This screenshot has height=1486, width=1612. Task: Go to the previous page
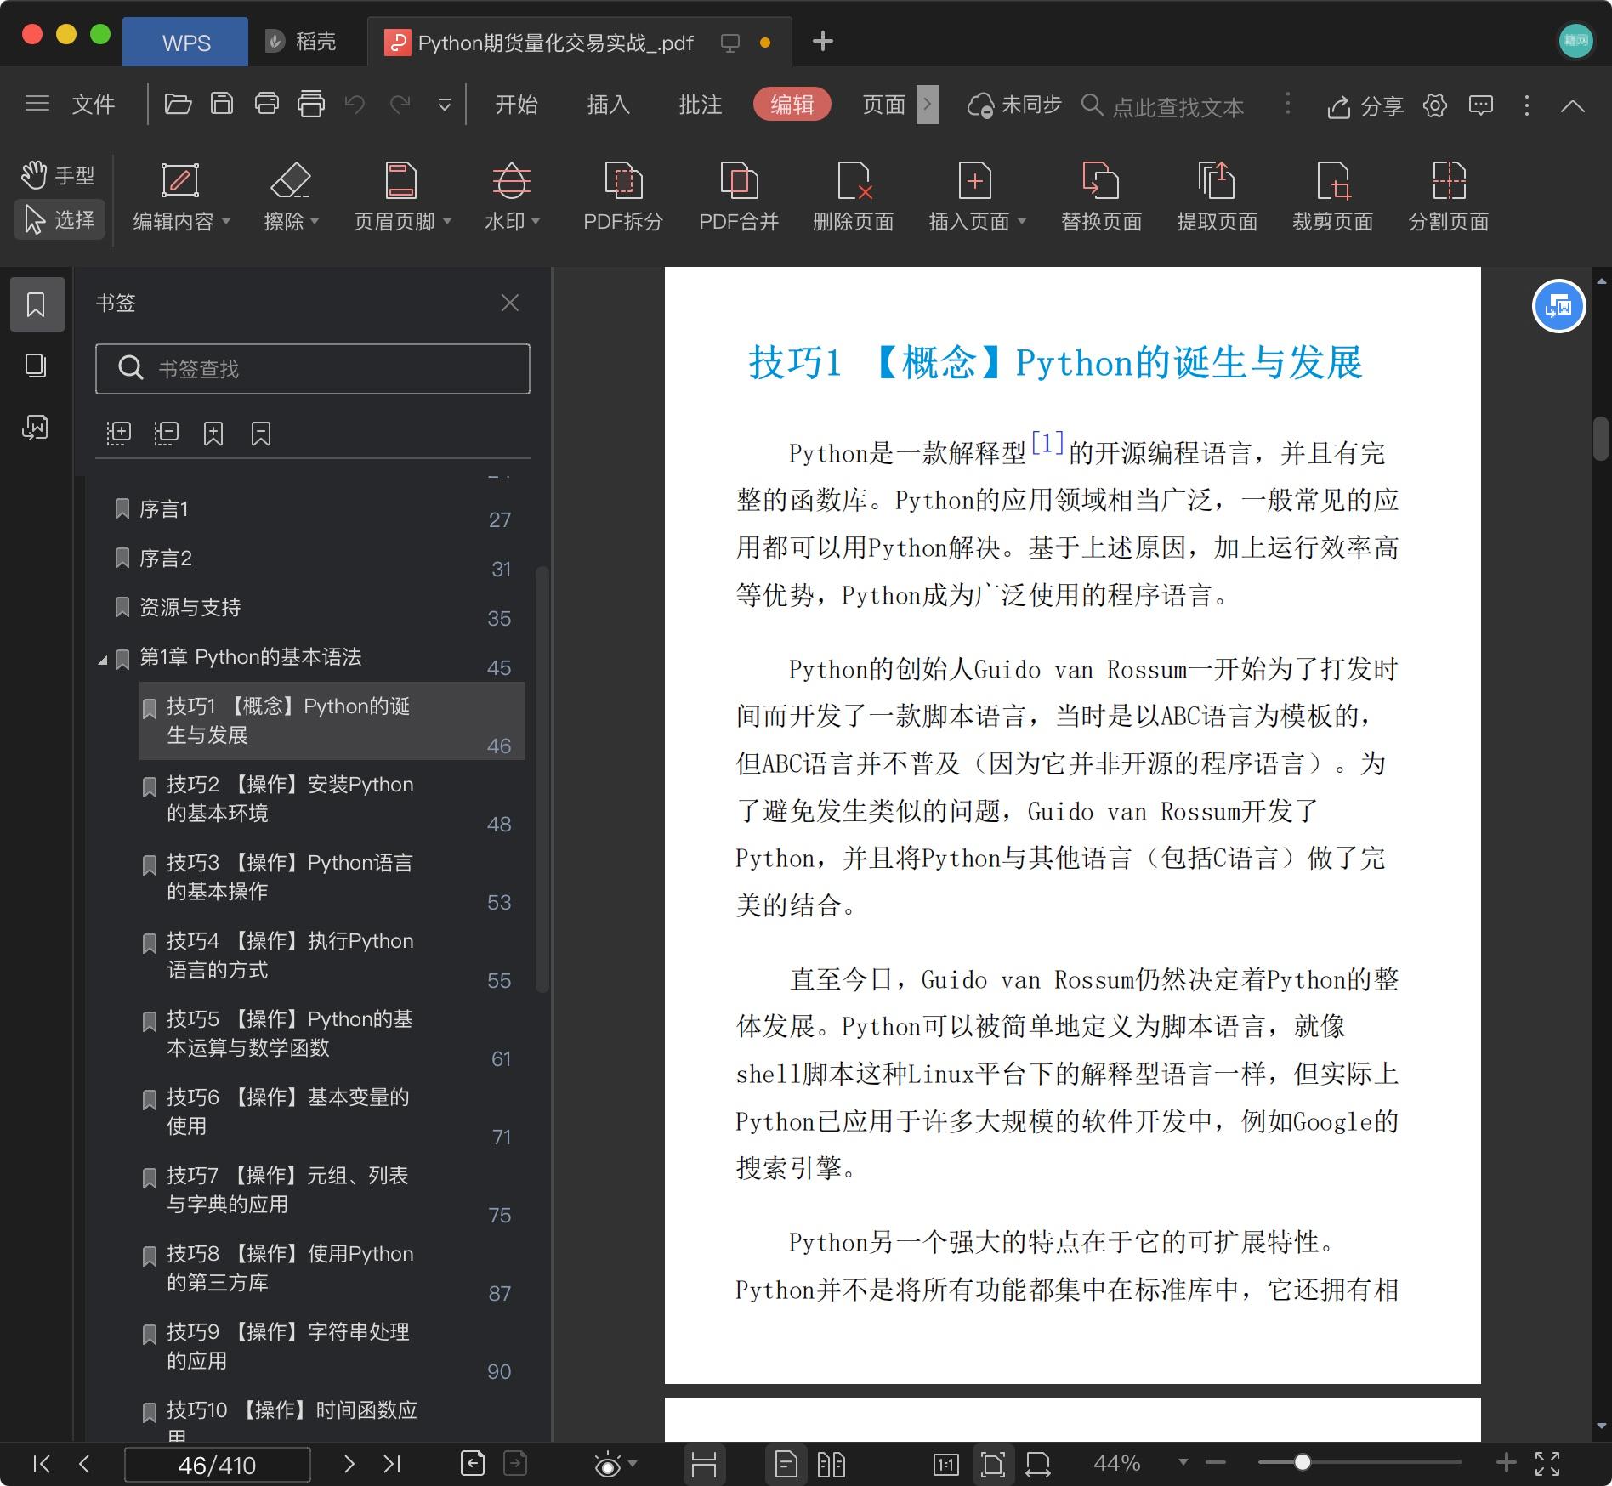(x=83, y=1464)
